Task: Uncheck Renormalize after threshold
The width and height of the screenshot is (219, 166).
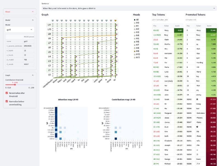Action: click(x=7, y=93)
